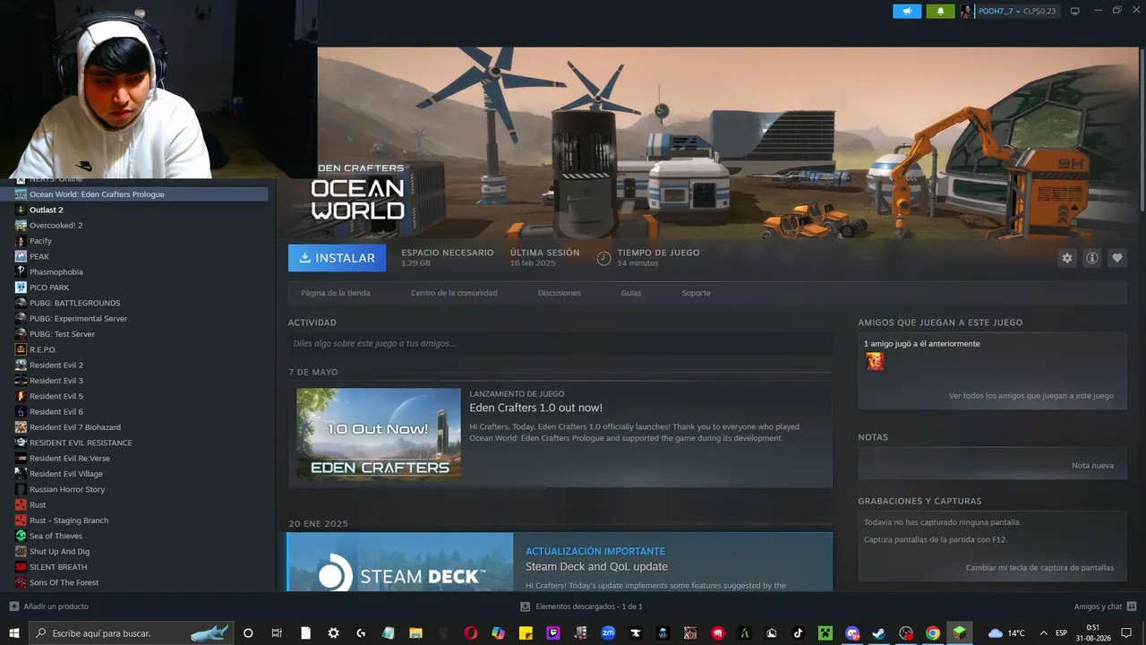Open TikTok from the taskbar

799,633
